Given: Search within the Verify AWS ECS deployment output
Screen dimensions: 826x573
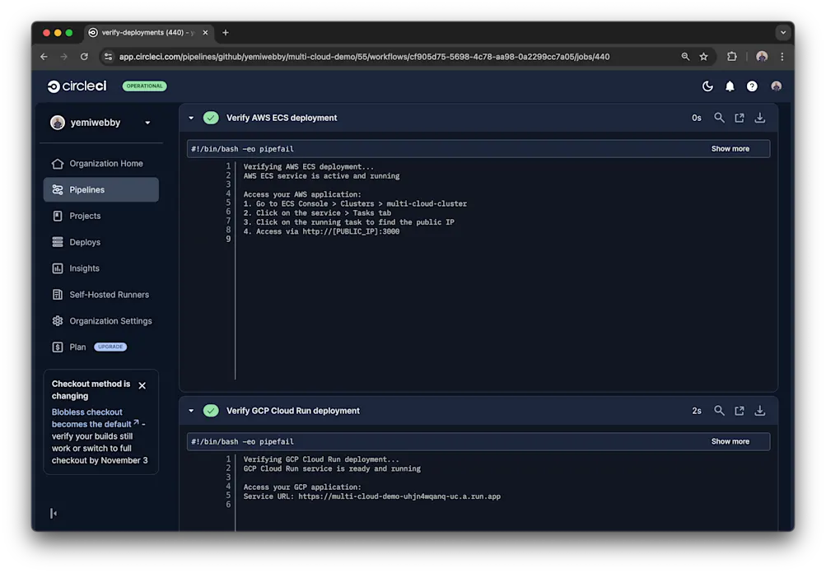Looking at the screenshot, I should point(719,118).
